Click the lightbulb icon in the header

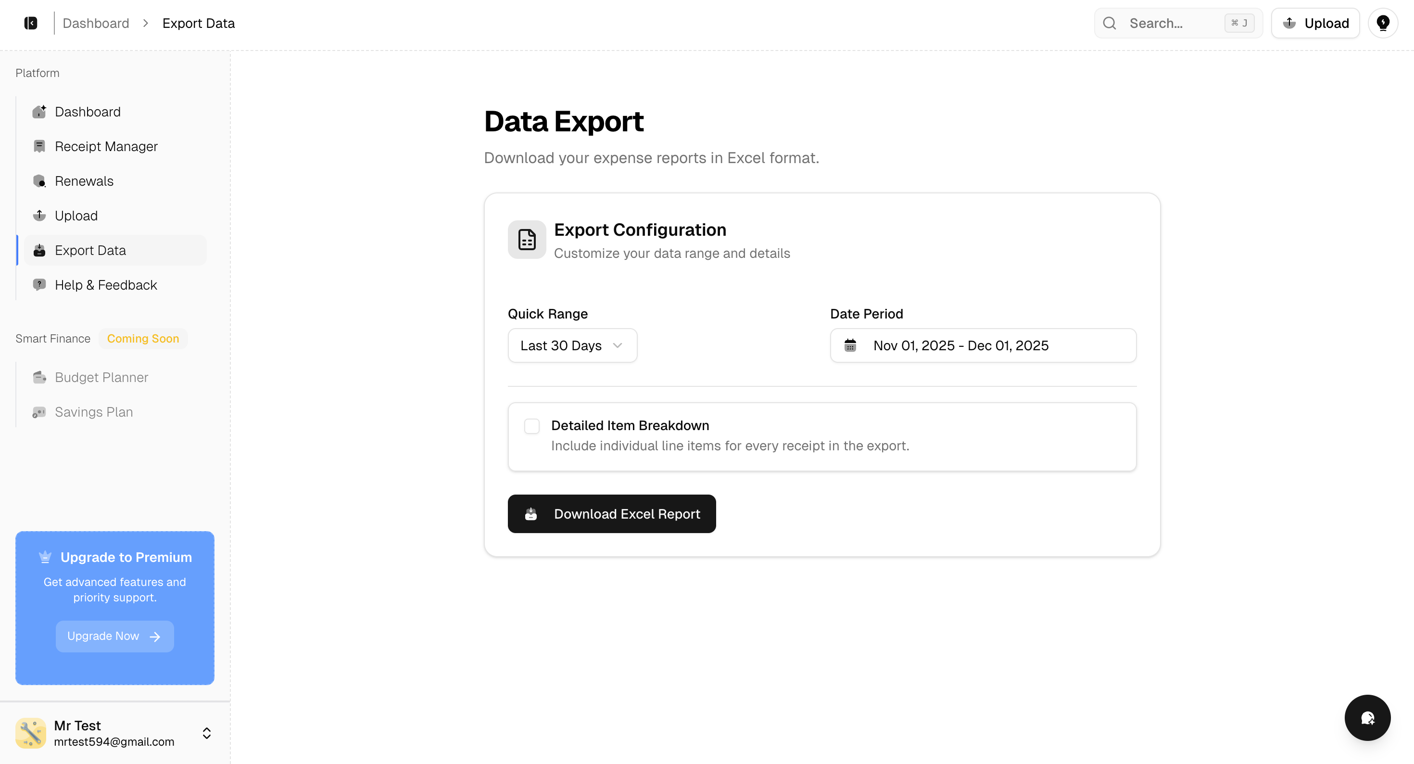click(1383, 23)
